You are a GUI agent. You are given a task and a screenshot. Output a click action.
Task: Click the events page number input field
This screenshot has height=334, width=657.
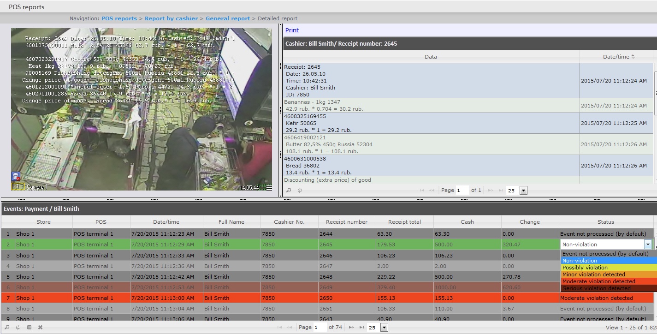pyautogui.click(x=319, y=327)
